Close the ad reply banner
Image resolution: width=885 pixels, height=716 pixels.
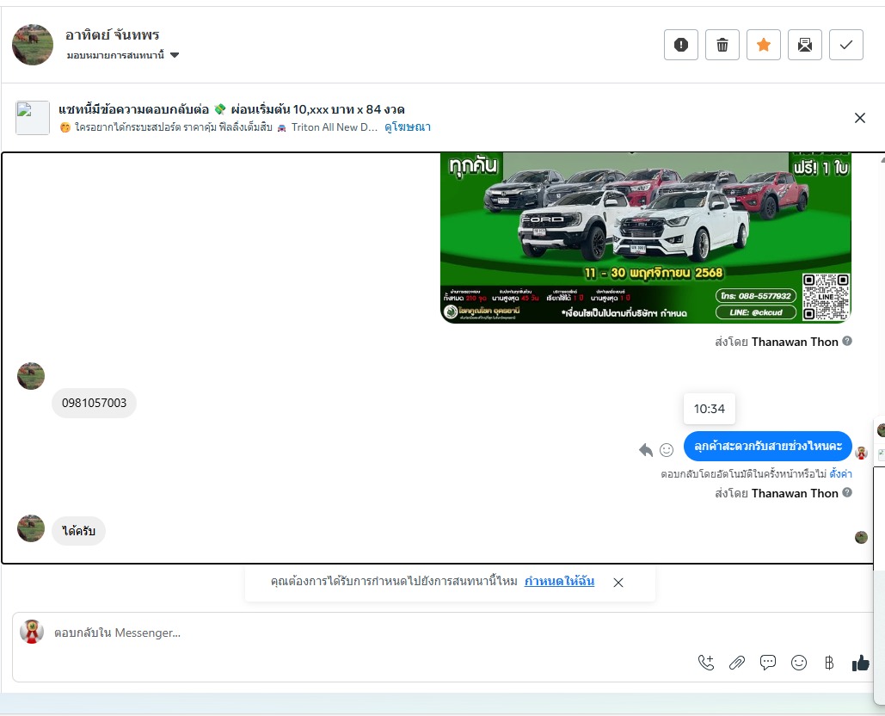859,117
